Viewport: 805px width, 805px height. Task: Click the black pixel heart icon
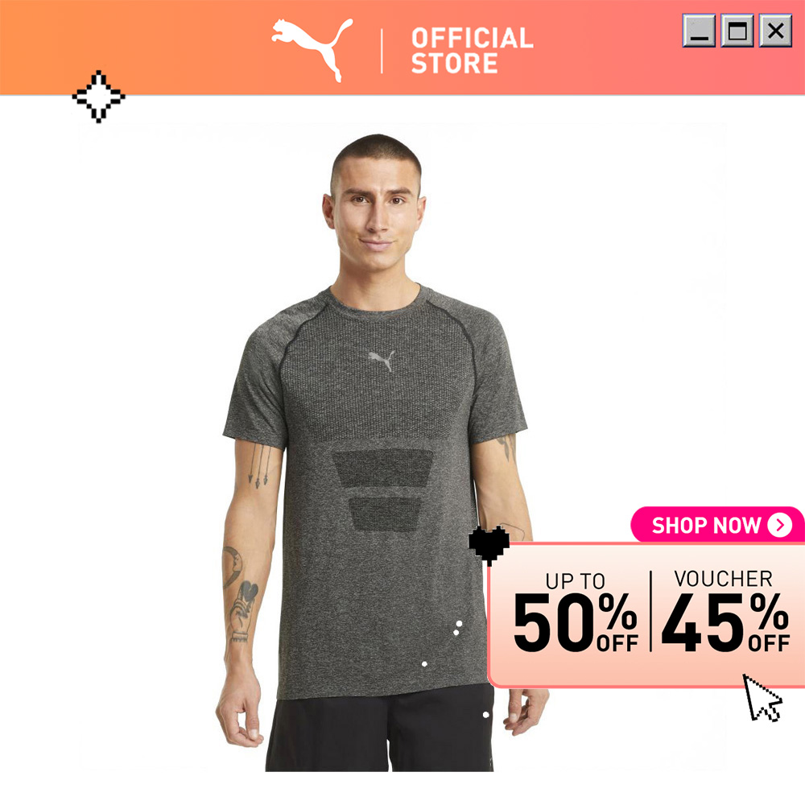[x=489, y=545]
